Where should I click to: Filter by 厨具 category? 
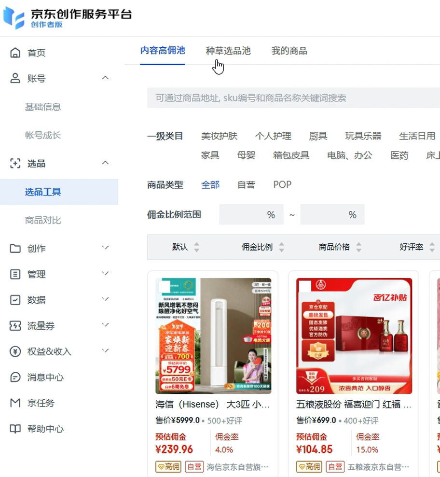[318, 136]
